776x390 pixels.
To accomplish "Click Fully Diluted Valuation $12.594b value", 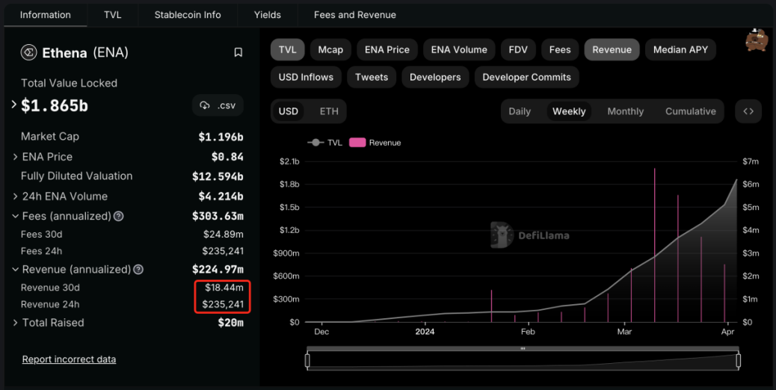I will pos(218,176).
